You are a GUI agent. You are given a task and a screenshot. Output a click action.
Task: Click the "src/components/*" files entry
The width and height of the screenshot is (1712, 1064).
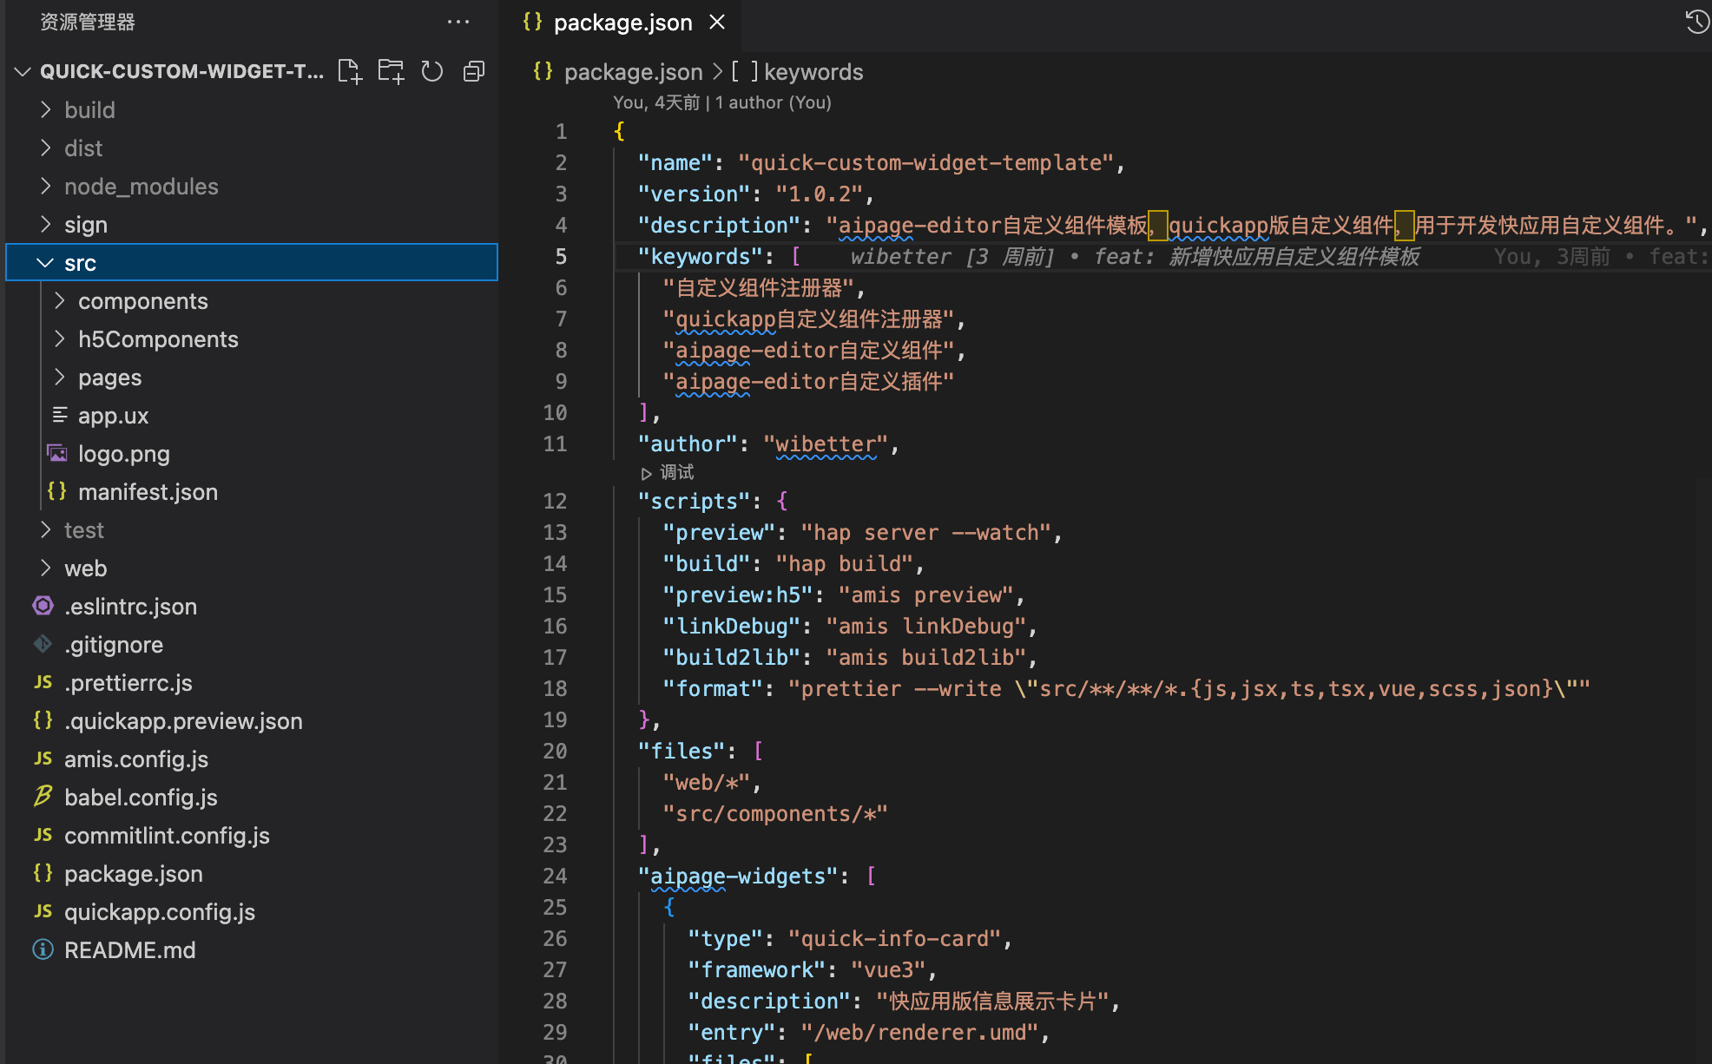tap(775, 814)
